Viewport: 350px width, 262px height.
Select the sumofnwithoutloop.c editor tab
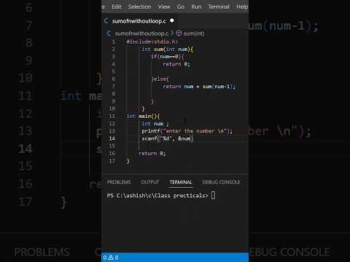pyautogui.click(x=139, y=21)
